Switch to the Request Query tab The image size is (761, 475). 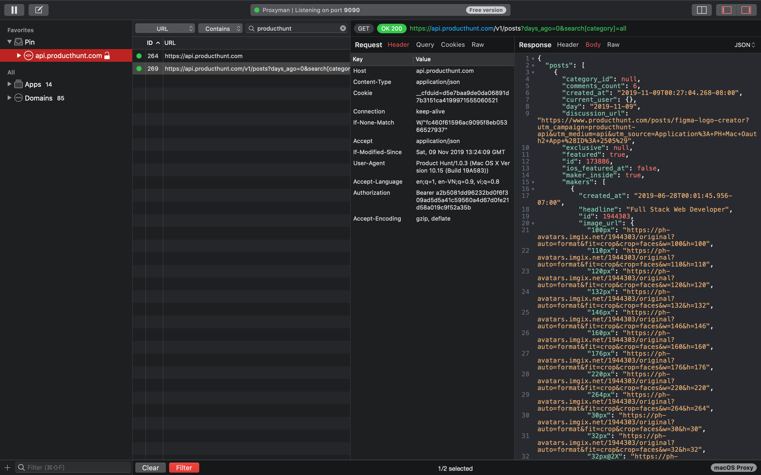pos(425,44)
